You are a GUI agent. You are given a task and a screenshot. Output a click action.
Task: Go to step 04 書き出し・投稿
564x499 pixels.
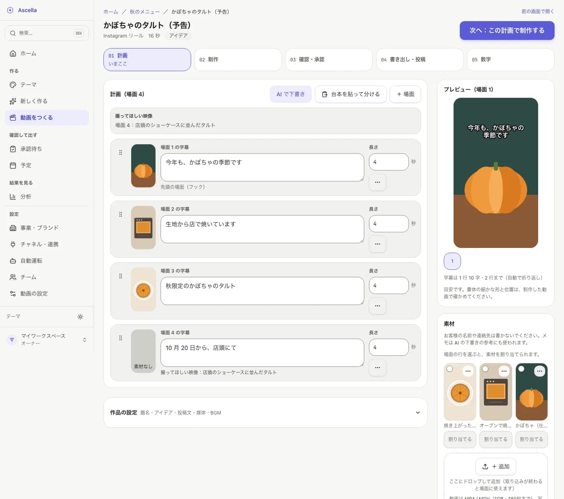pos(420,59)
